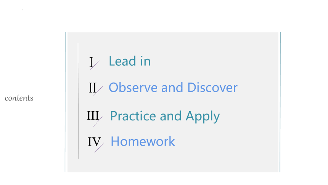The image size is (328, 185).
Task: Select Roman numeral III marker
Action: [93, 115]
